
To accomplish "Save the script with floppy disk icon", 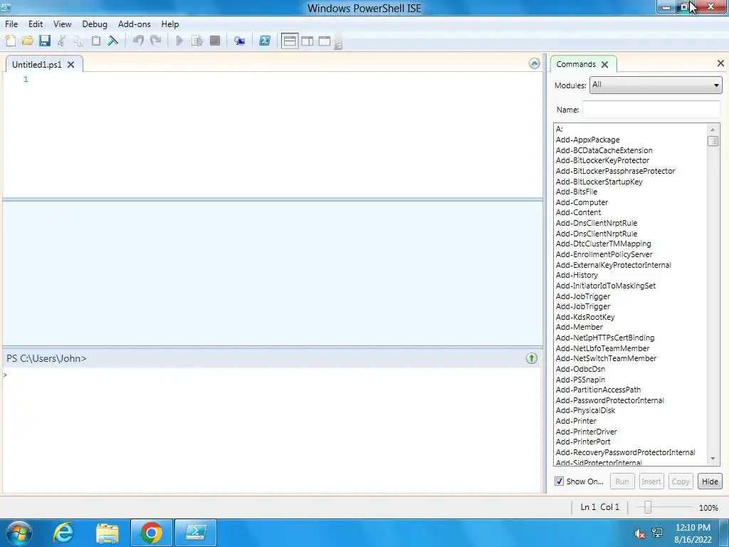I will click(x=45, y=41).
